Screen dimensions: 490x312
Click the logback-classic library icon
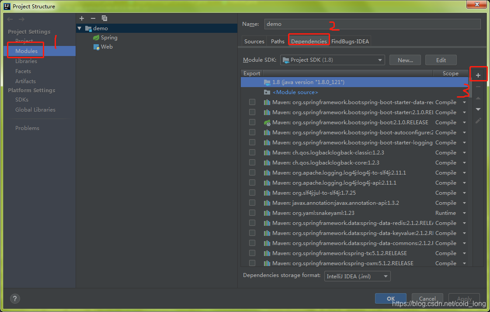267,153
